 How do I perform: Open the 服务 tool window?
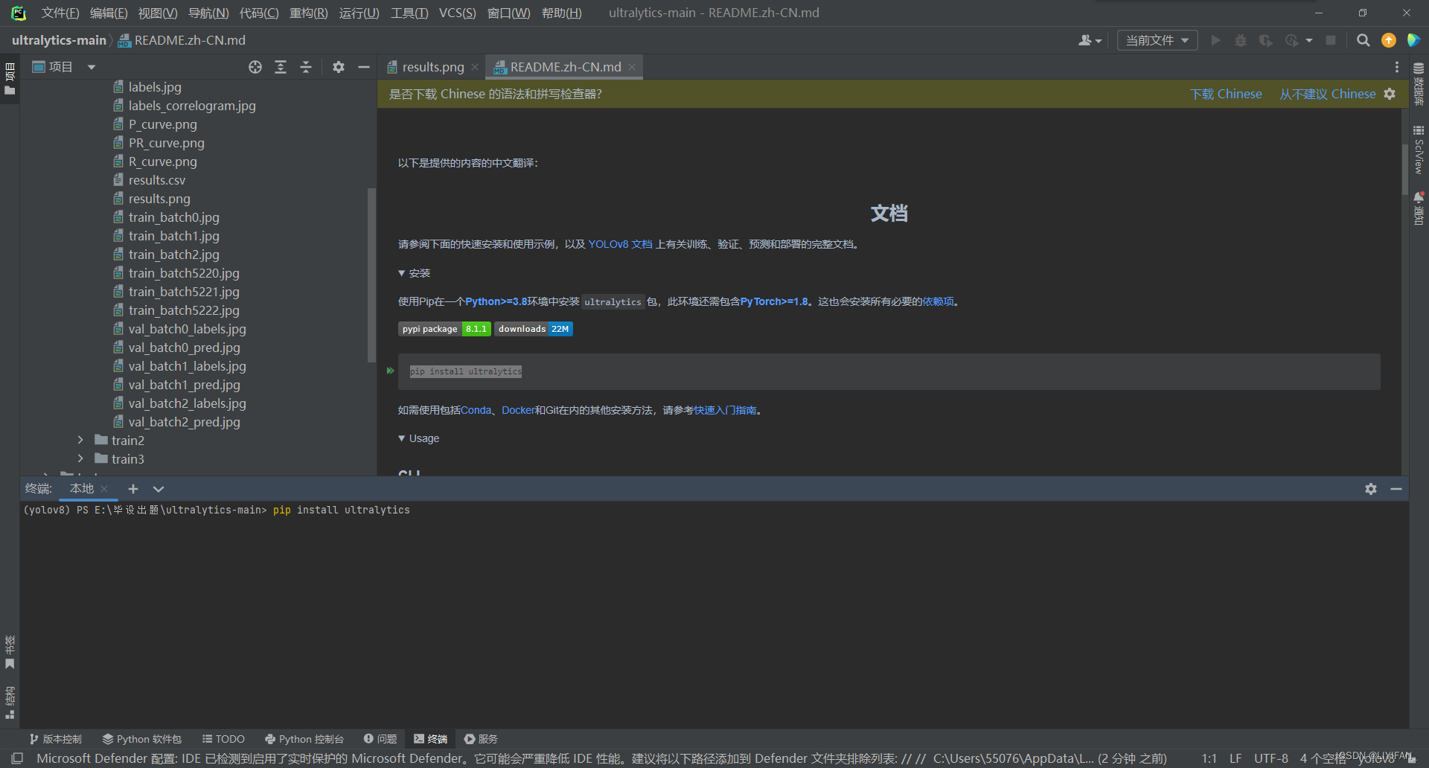pos(481,739)
